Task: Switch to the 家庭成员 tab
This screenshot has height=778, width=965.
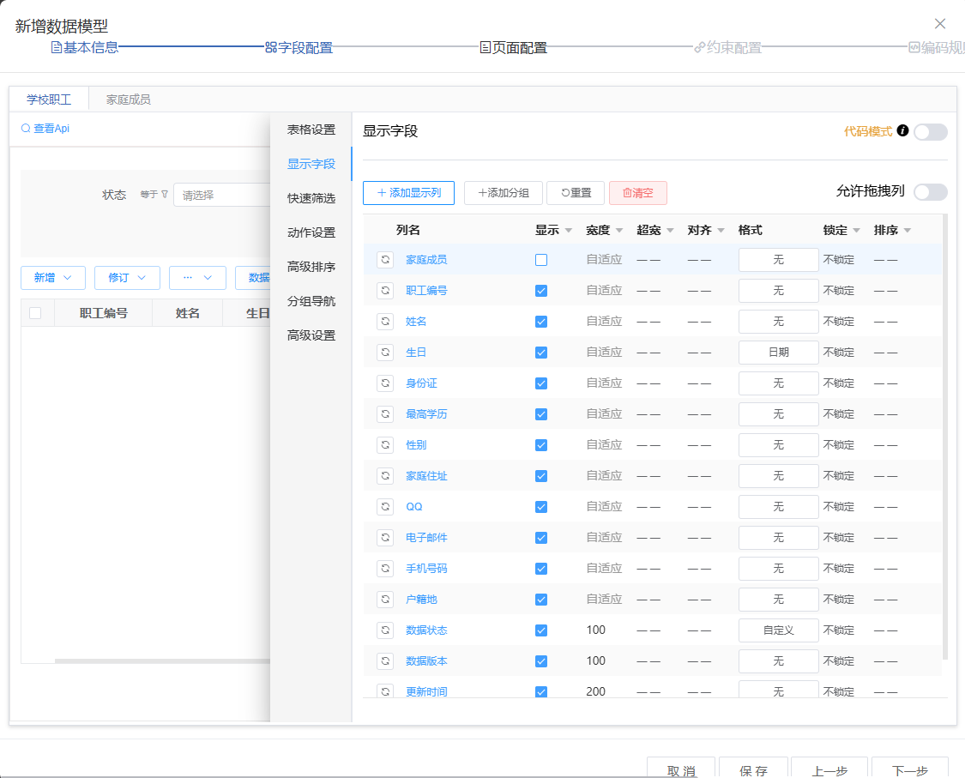Action: [x=128, y=100]
